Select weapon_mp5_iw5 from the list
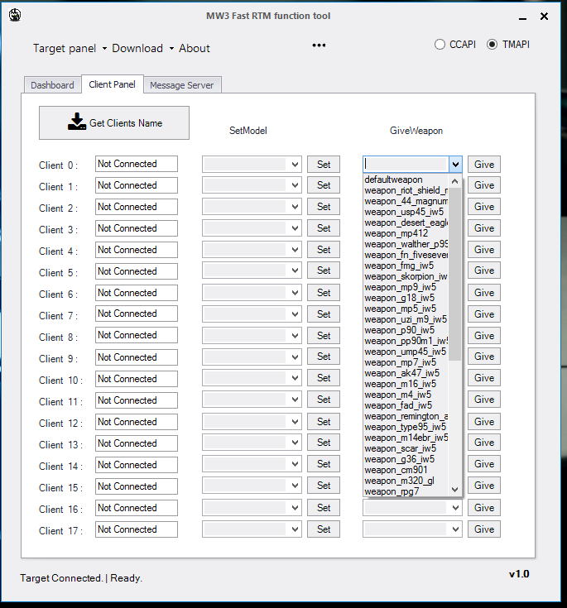The width and height of the screenshot is (567, 608). 406,309
